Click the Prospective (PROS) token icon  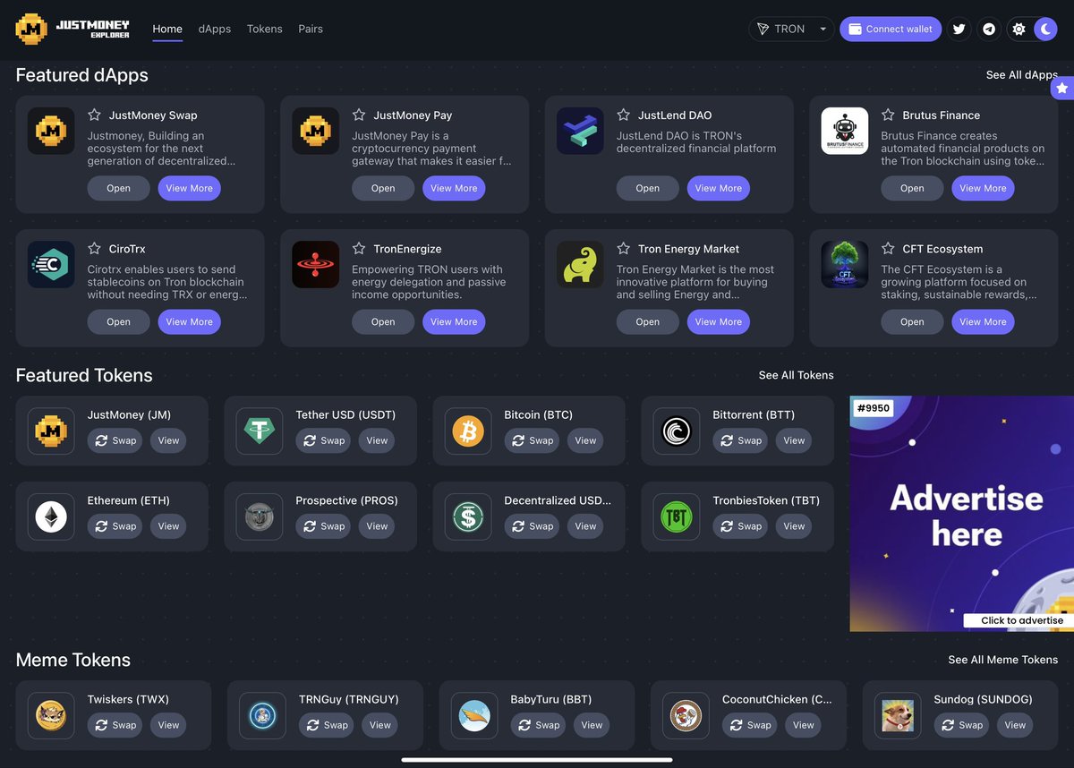[260, 516]
